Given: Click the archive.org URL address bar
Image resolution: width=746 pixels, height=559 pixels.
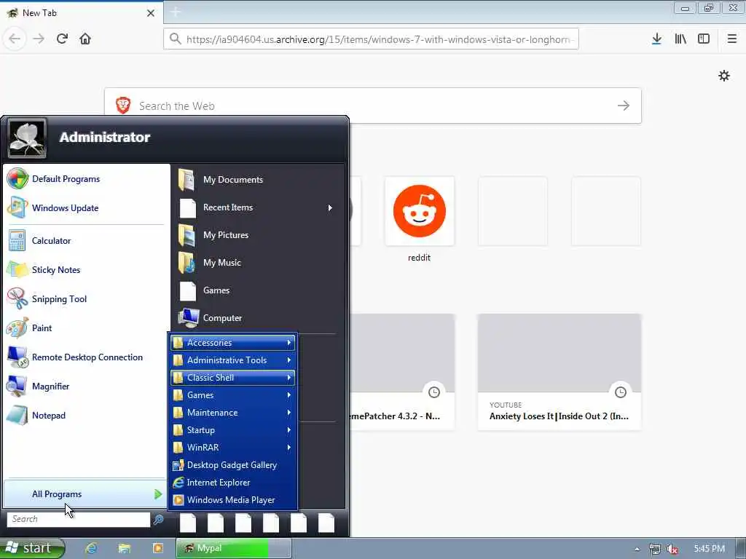Looking at the screenshot, I should [371, 39].
